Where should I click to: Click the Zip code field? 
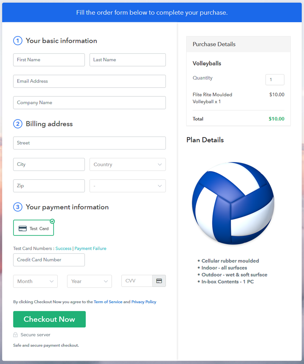point(49,186)
